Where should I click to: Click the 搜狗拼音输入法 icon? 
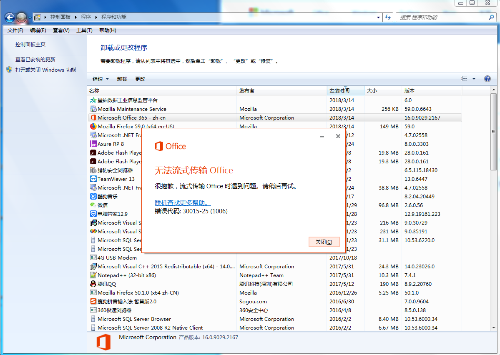(x=93, y=302)
